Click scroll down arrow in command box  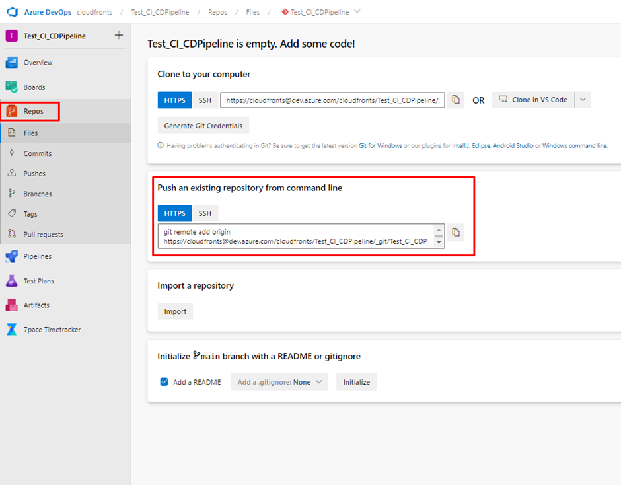click(439, 242)
